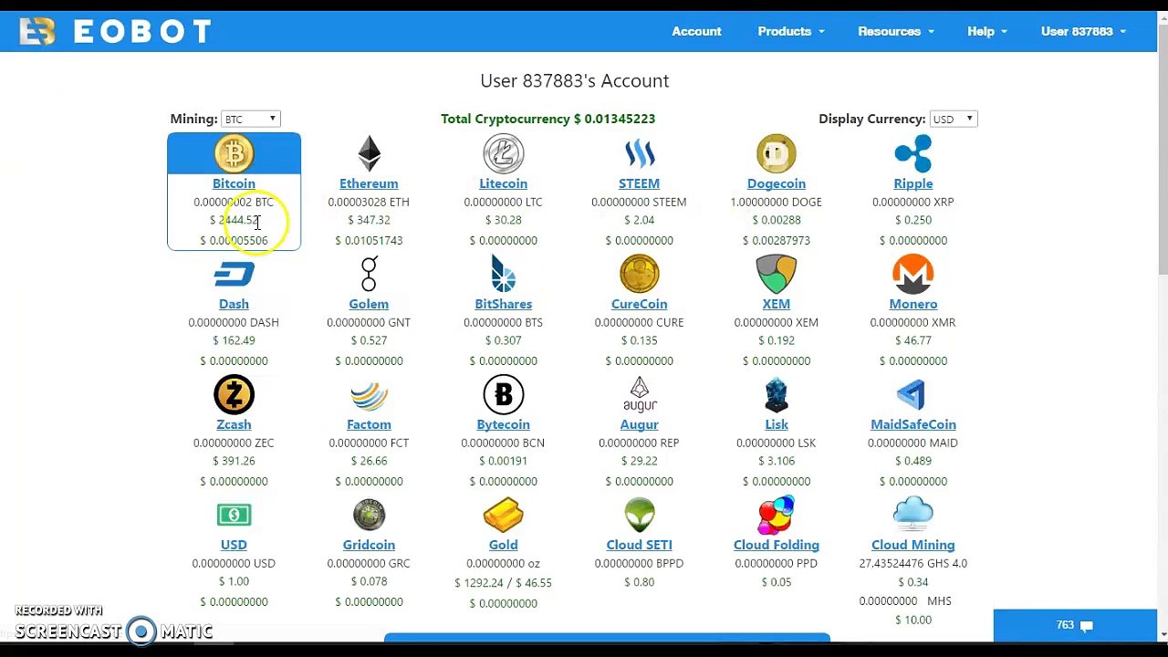Click the CureCoin coin icon
1168x657 pixels.
click(639, 274)
